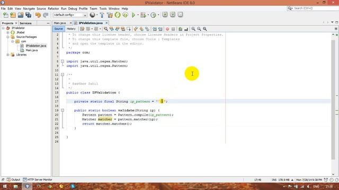Click the Save All toolbar icon

pyautogui.click(x=28, y=15)
